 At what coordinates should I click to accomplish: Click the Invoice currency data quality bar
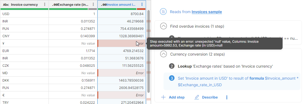coord(24,9)
